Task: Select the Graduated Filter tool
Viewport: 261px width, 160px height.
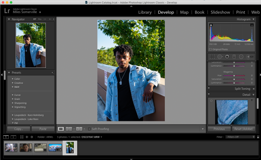Action: [x=234, y=57]
